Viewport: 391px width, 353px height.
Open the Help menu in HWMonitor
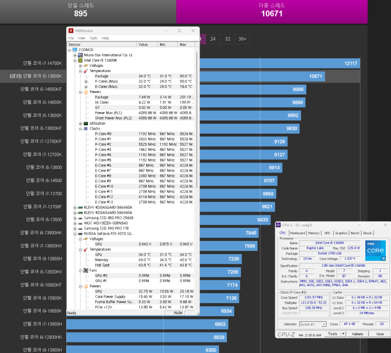pos(105,38)
